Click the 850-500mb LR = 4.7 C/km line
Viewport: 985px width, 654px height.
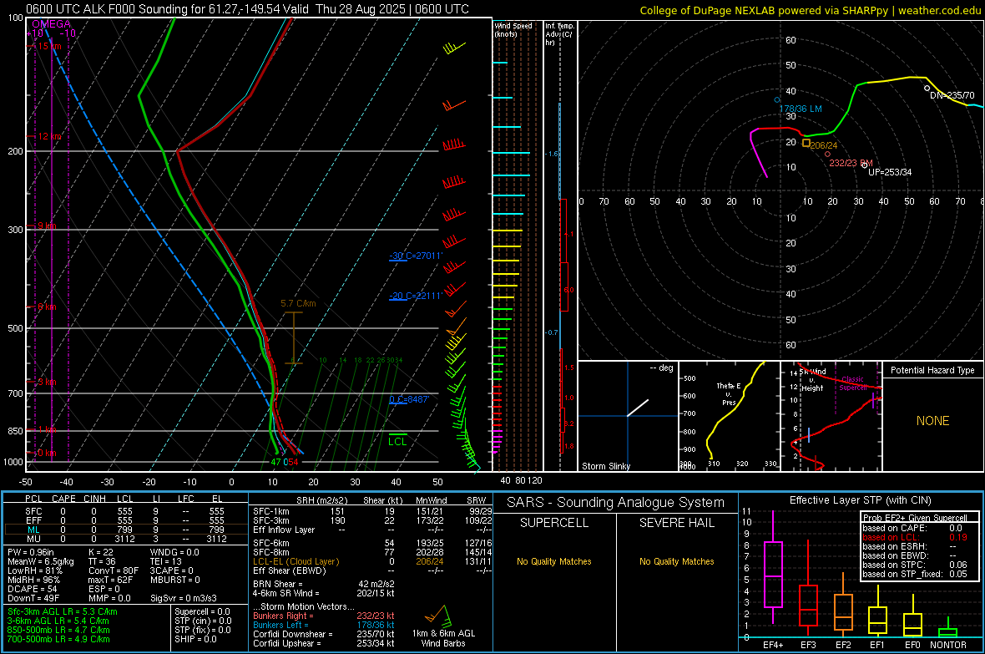coord(58,630)
